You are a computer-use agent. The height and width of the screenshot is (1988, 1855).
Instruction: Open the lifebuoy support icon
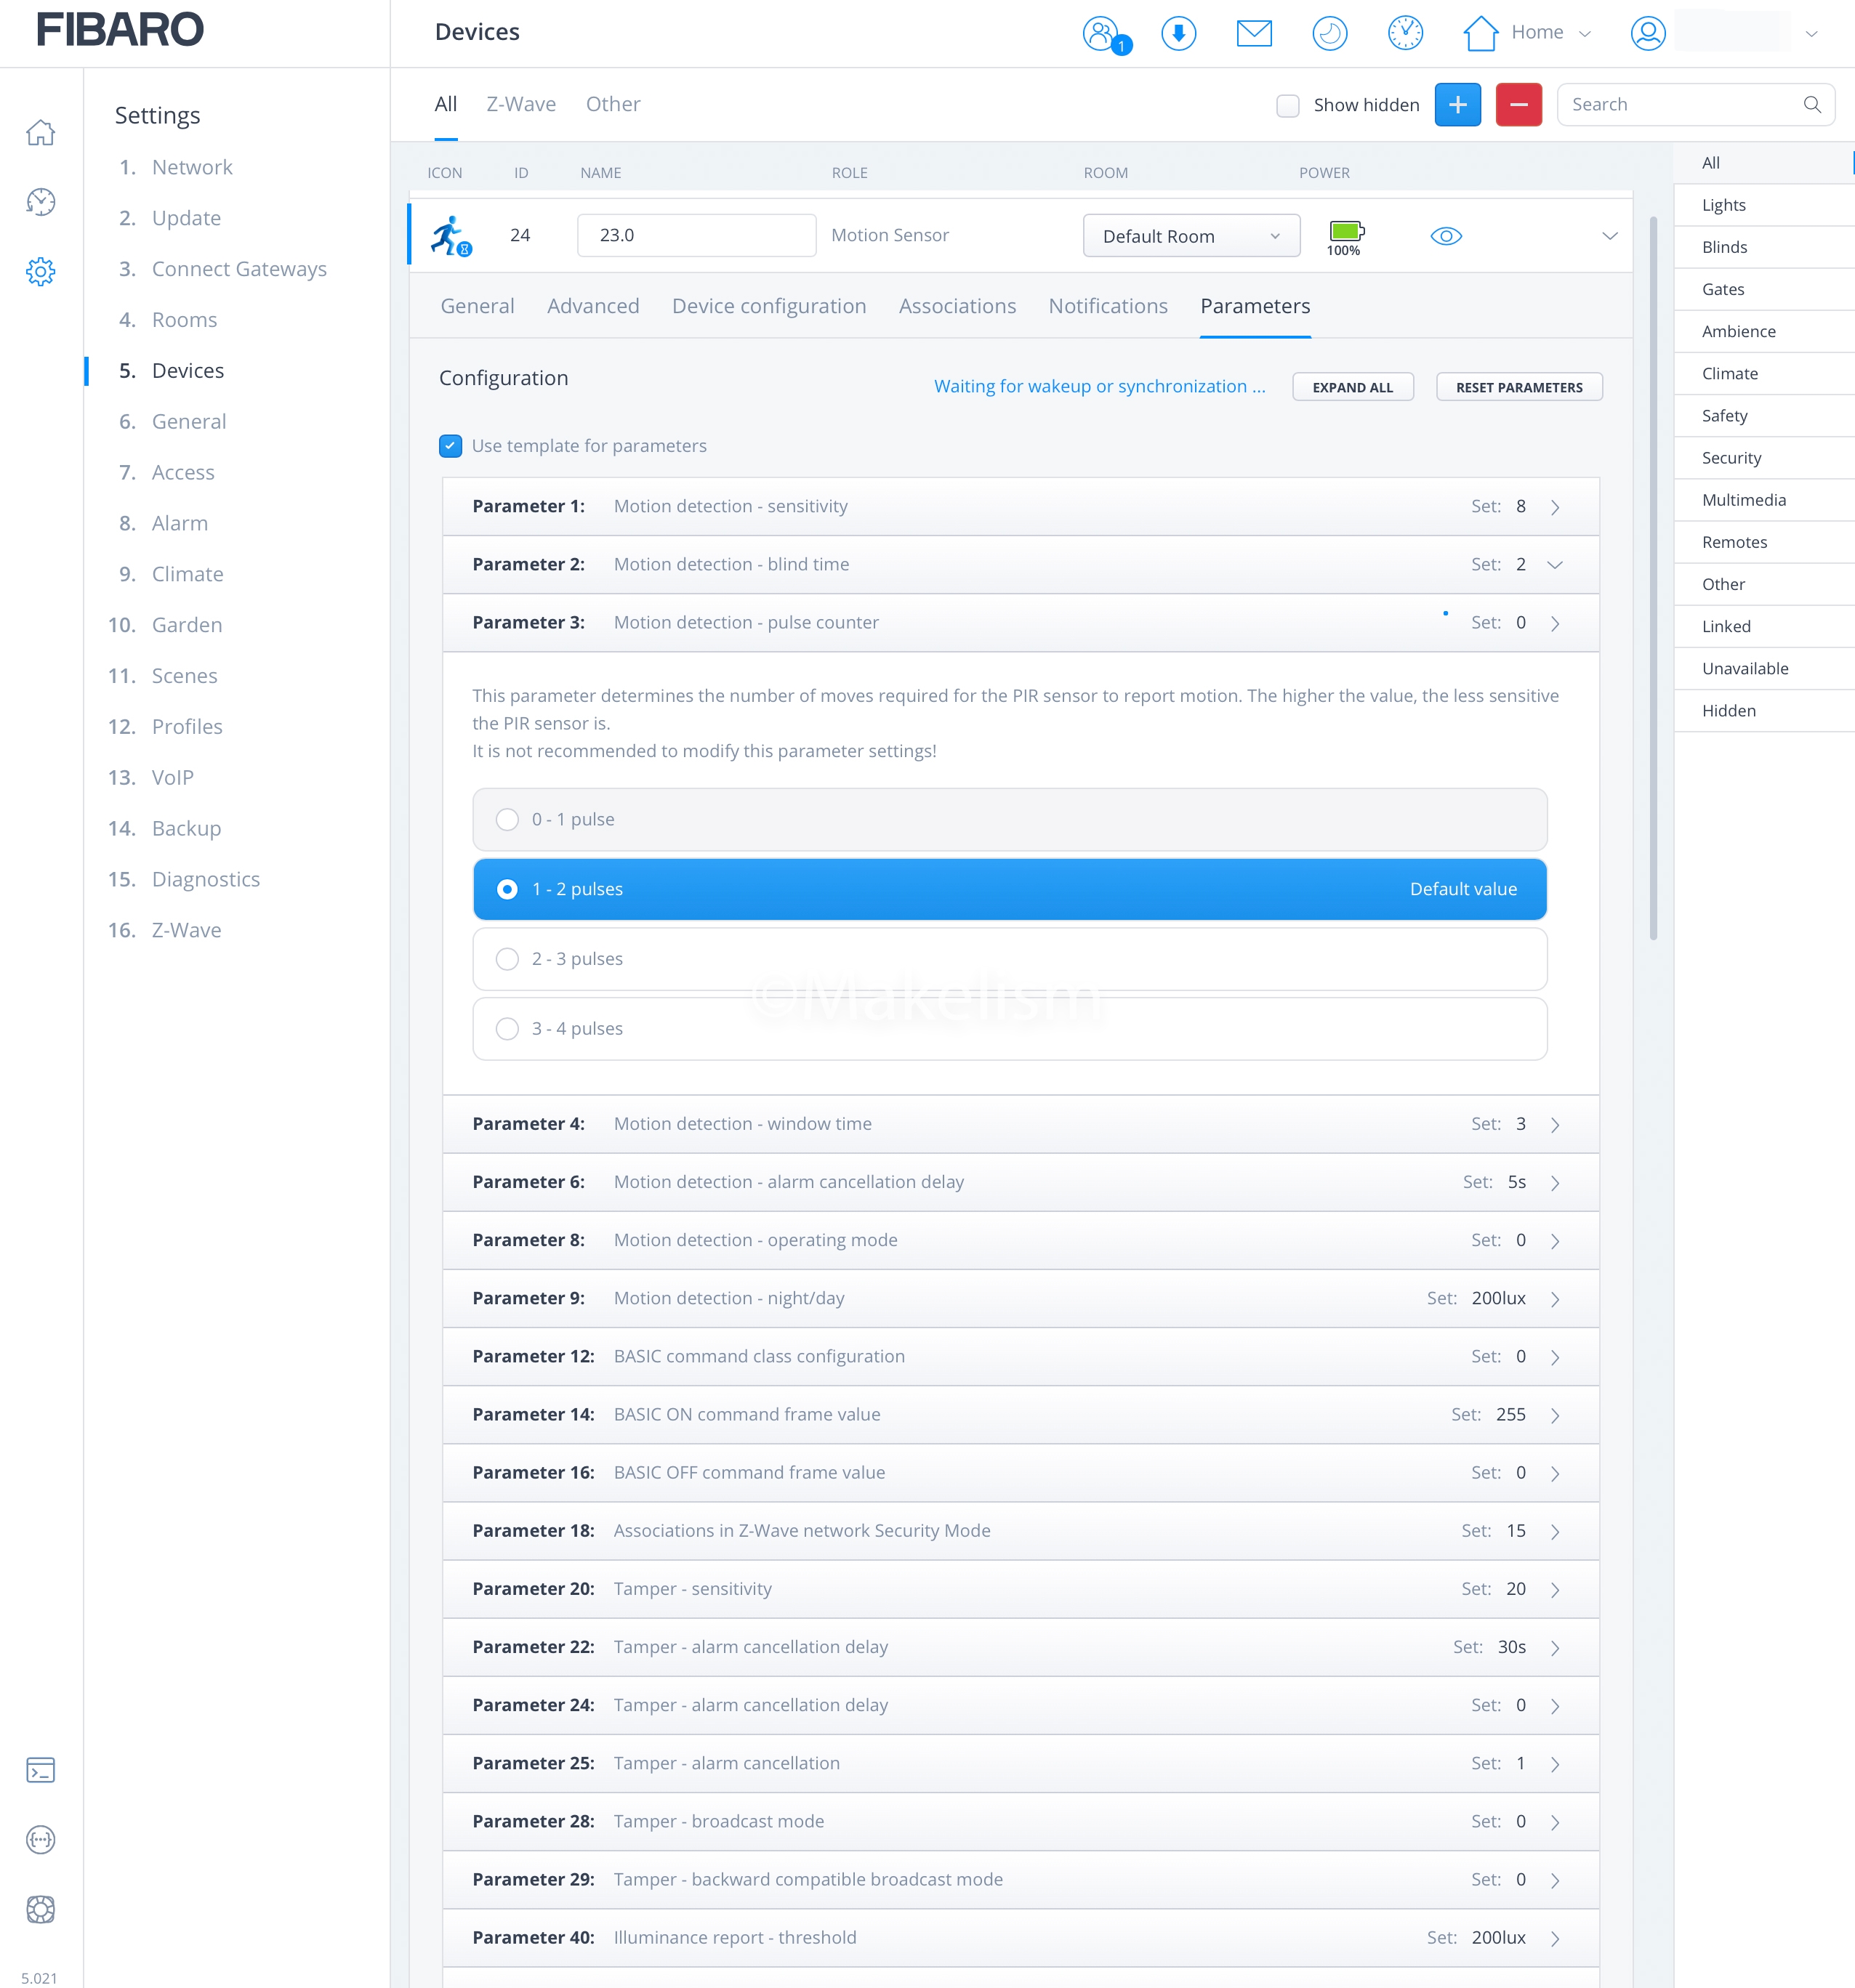(x=41, y=1909)
